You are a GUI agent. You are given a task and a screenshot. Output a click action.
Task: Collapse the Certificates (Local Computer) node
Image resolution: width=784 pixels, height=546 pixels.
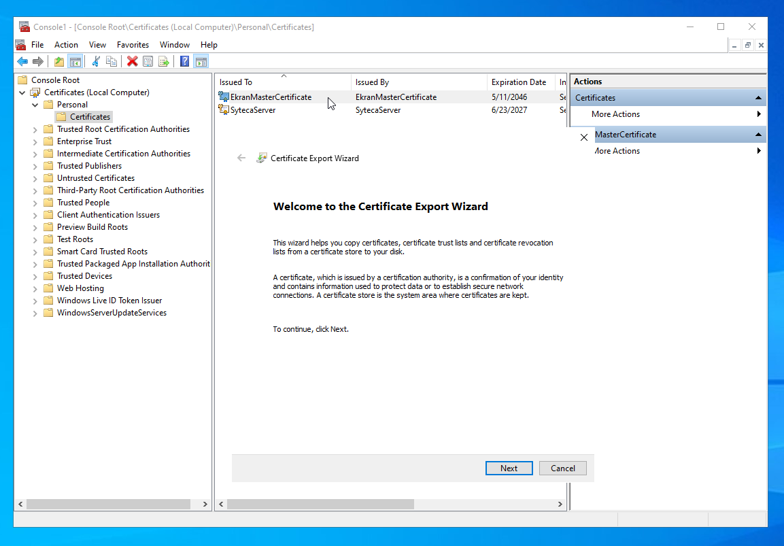[x=22, y=92]
